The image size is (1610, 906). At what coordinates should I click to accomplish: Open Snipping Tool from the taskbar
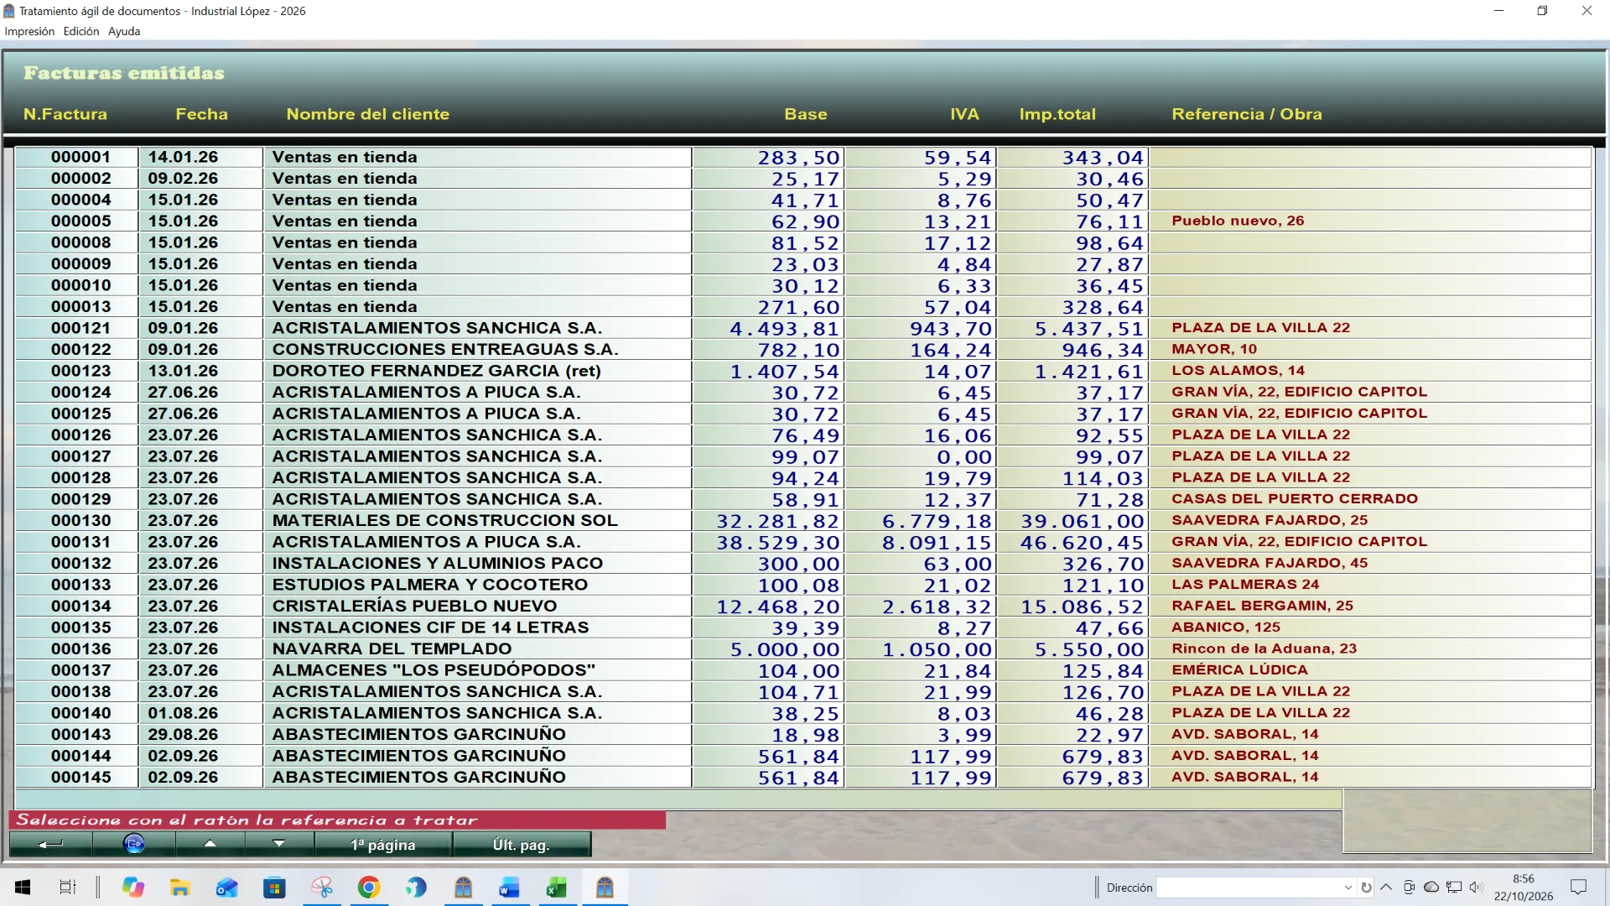(322, 888)
